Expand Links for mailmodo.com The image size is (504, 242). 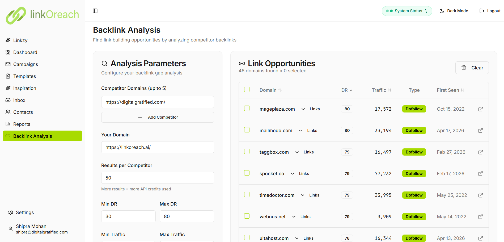tap(308, 131)
